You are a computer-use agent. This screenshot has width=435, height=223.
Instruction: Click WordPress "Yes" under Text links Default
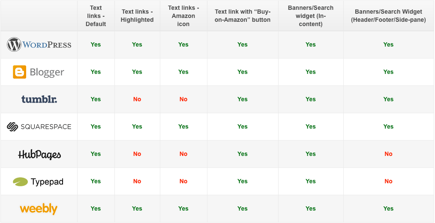(x=96, y=44)
